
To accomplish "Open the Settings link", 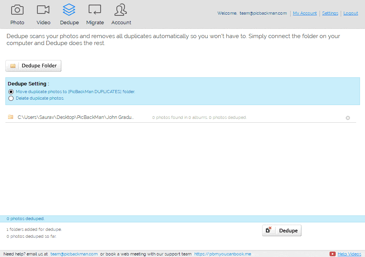I will pyautogui.click(x=330, y=13).
